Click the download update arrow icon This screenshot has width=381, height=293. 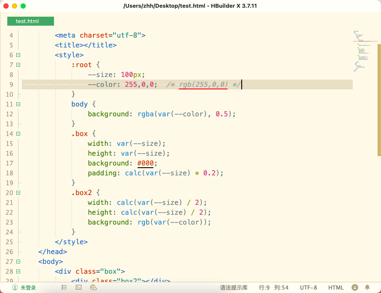[x=355, y=288]
